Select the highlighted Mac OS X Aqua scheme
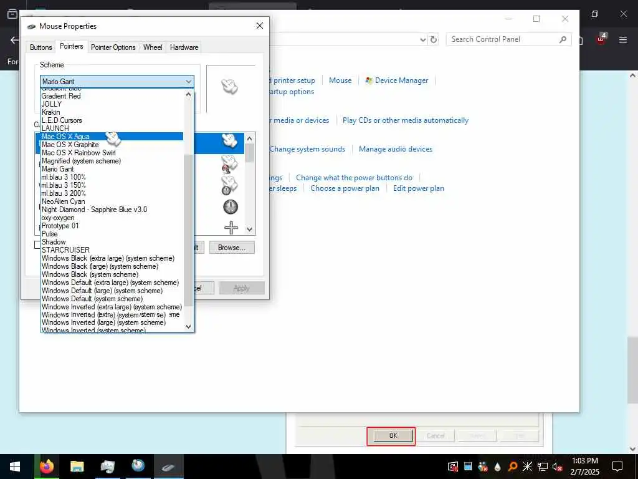Image resolution: width=638 pixels, height=479 pixels. point(112,137)
